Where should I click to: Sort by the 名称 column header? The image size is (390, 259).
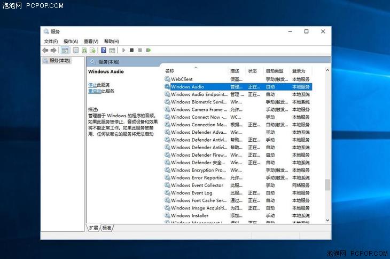[x=170, y=71]
